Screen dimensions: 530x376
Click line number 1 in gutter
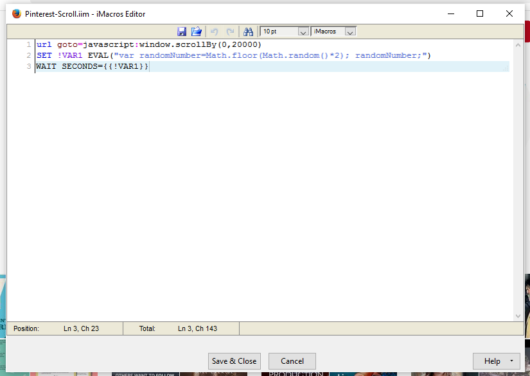[29, 44]
